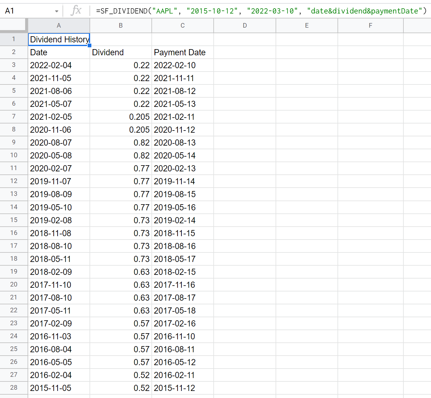Click the Date header cell
The image size is (431, 398).
[x=59, y=52]
